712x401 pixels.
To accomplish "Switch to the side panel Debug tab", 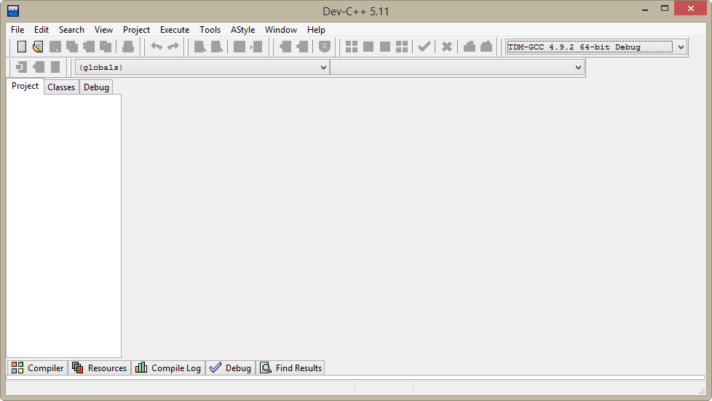I will coord(96,87).
